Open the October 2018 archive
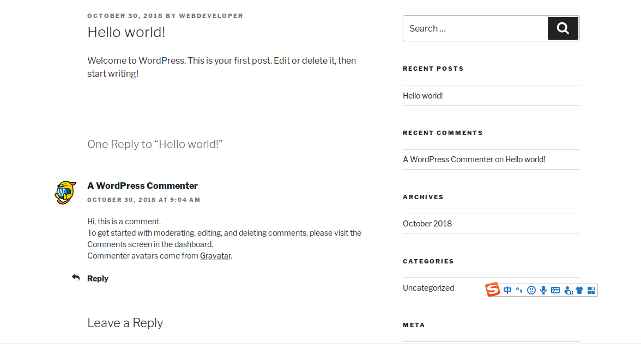The height and width of the screenshot is (344, 641). (x=427, y=224)
